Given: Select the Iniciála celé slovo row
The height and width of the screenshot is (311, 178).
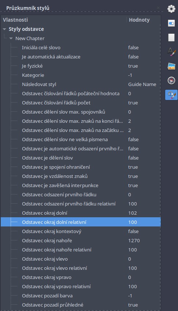Looking at the screenshot, I should point(81,47).
